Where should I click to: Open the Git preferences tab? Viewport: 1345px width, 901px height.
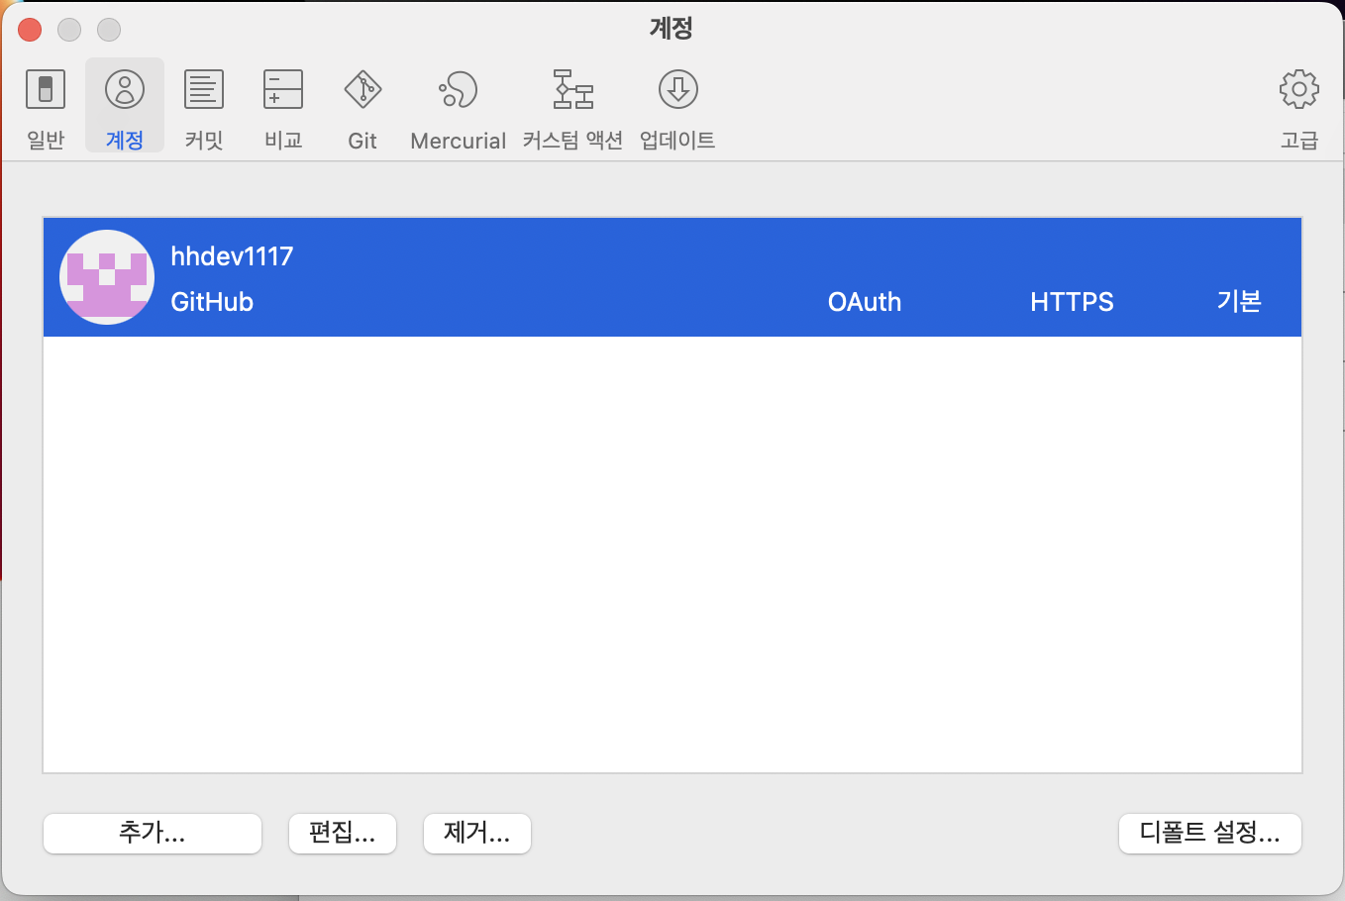click(x=362, y=108)
